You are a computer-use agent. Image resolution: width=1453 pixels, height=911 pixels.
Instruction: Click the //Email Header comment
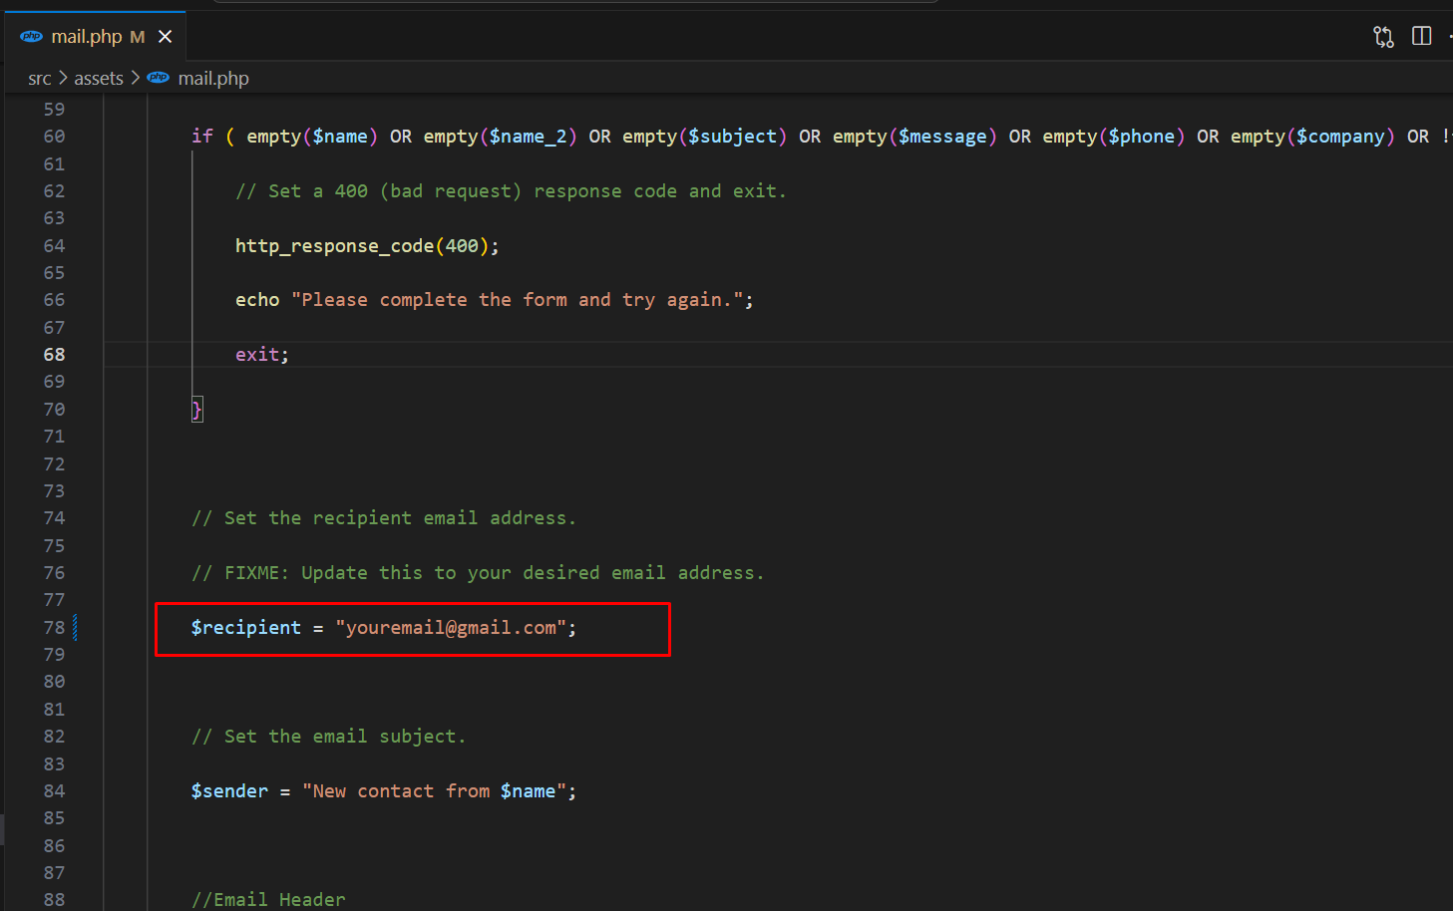point(268,900)
